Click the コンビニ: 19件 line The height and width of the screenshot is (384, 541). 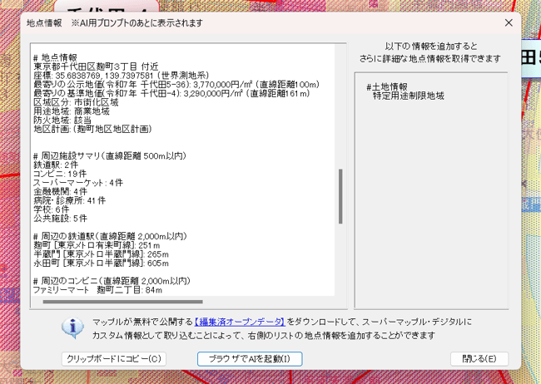(60, 174)
